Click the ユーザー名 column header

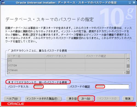(26, 56)
